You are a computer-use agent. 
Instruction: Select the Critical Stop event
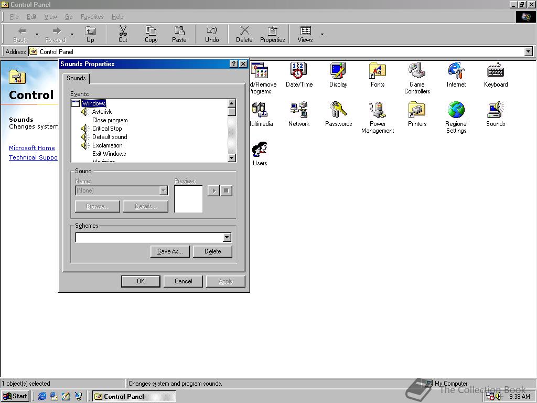coord(107,129)
